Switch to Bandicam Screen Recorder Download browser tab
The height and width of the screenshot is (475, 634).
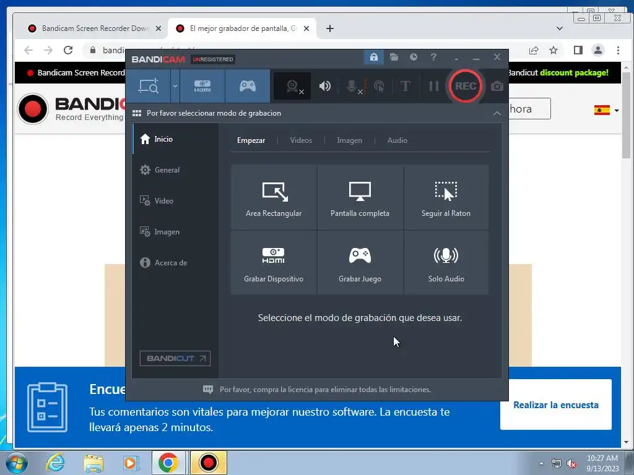(x=95, y=28)
